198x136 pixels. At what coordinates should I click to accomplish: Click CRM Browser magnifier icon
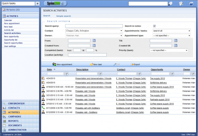pyautogui.click(x=4, y=103)
